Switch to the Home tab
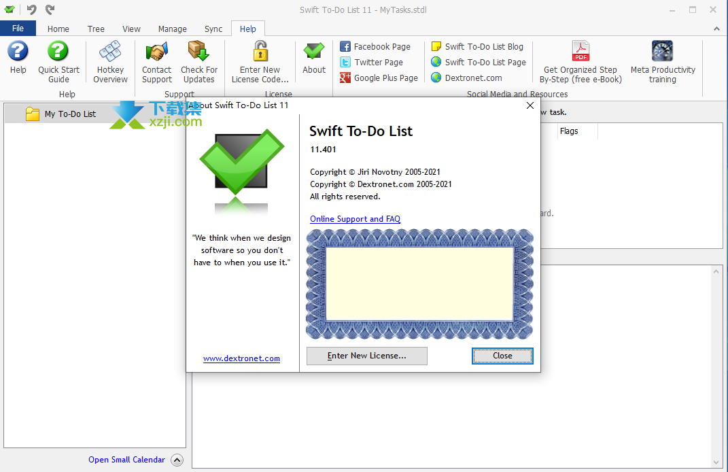 click(58, 29)
